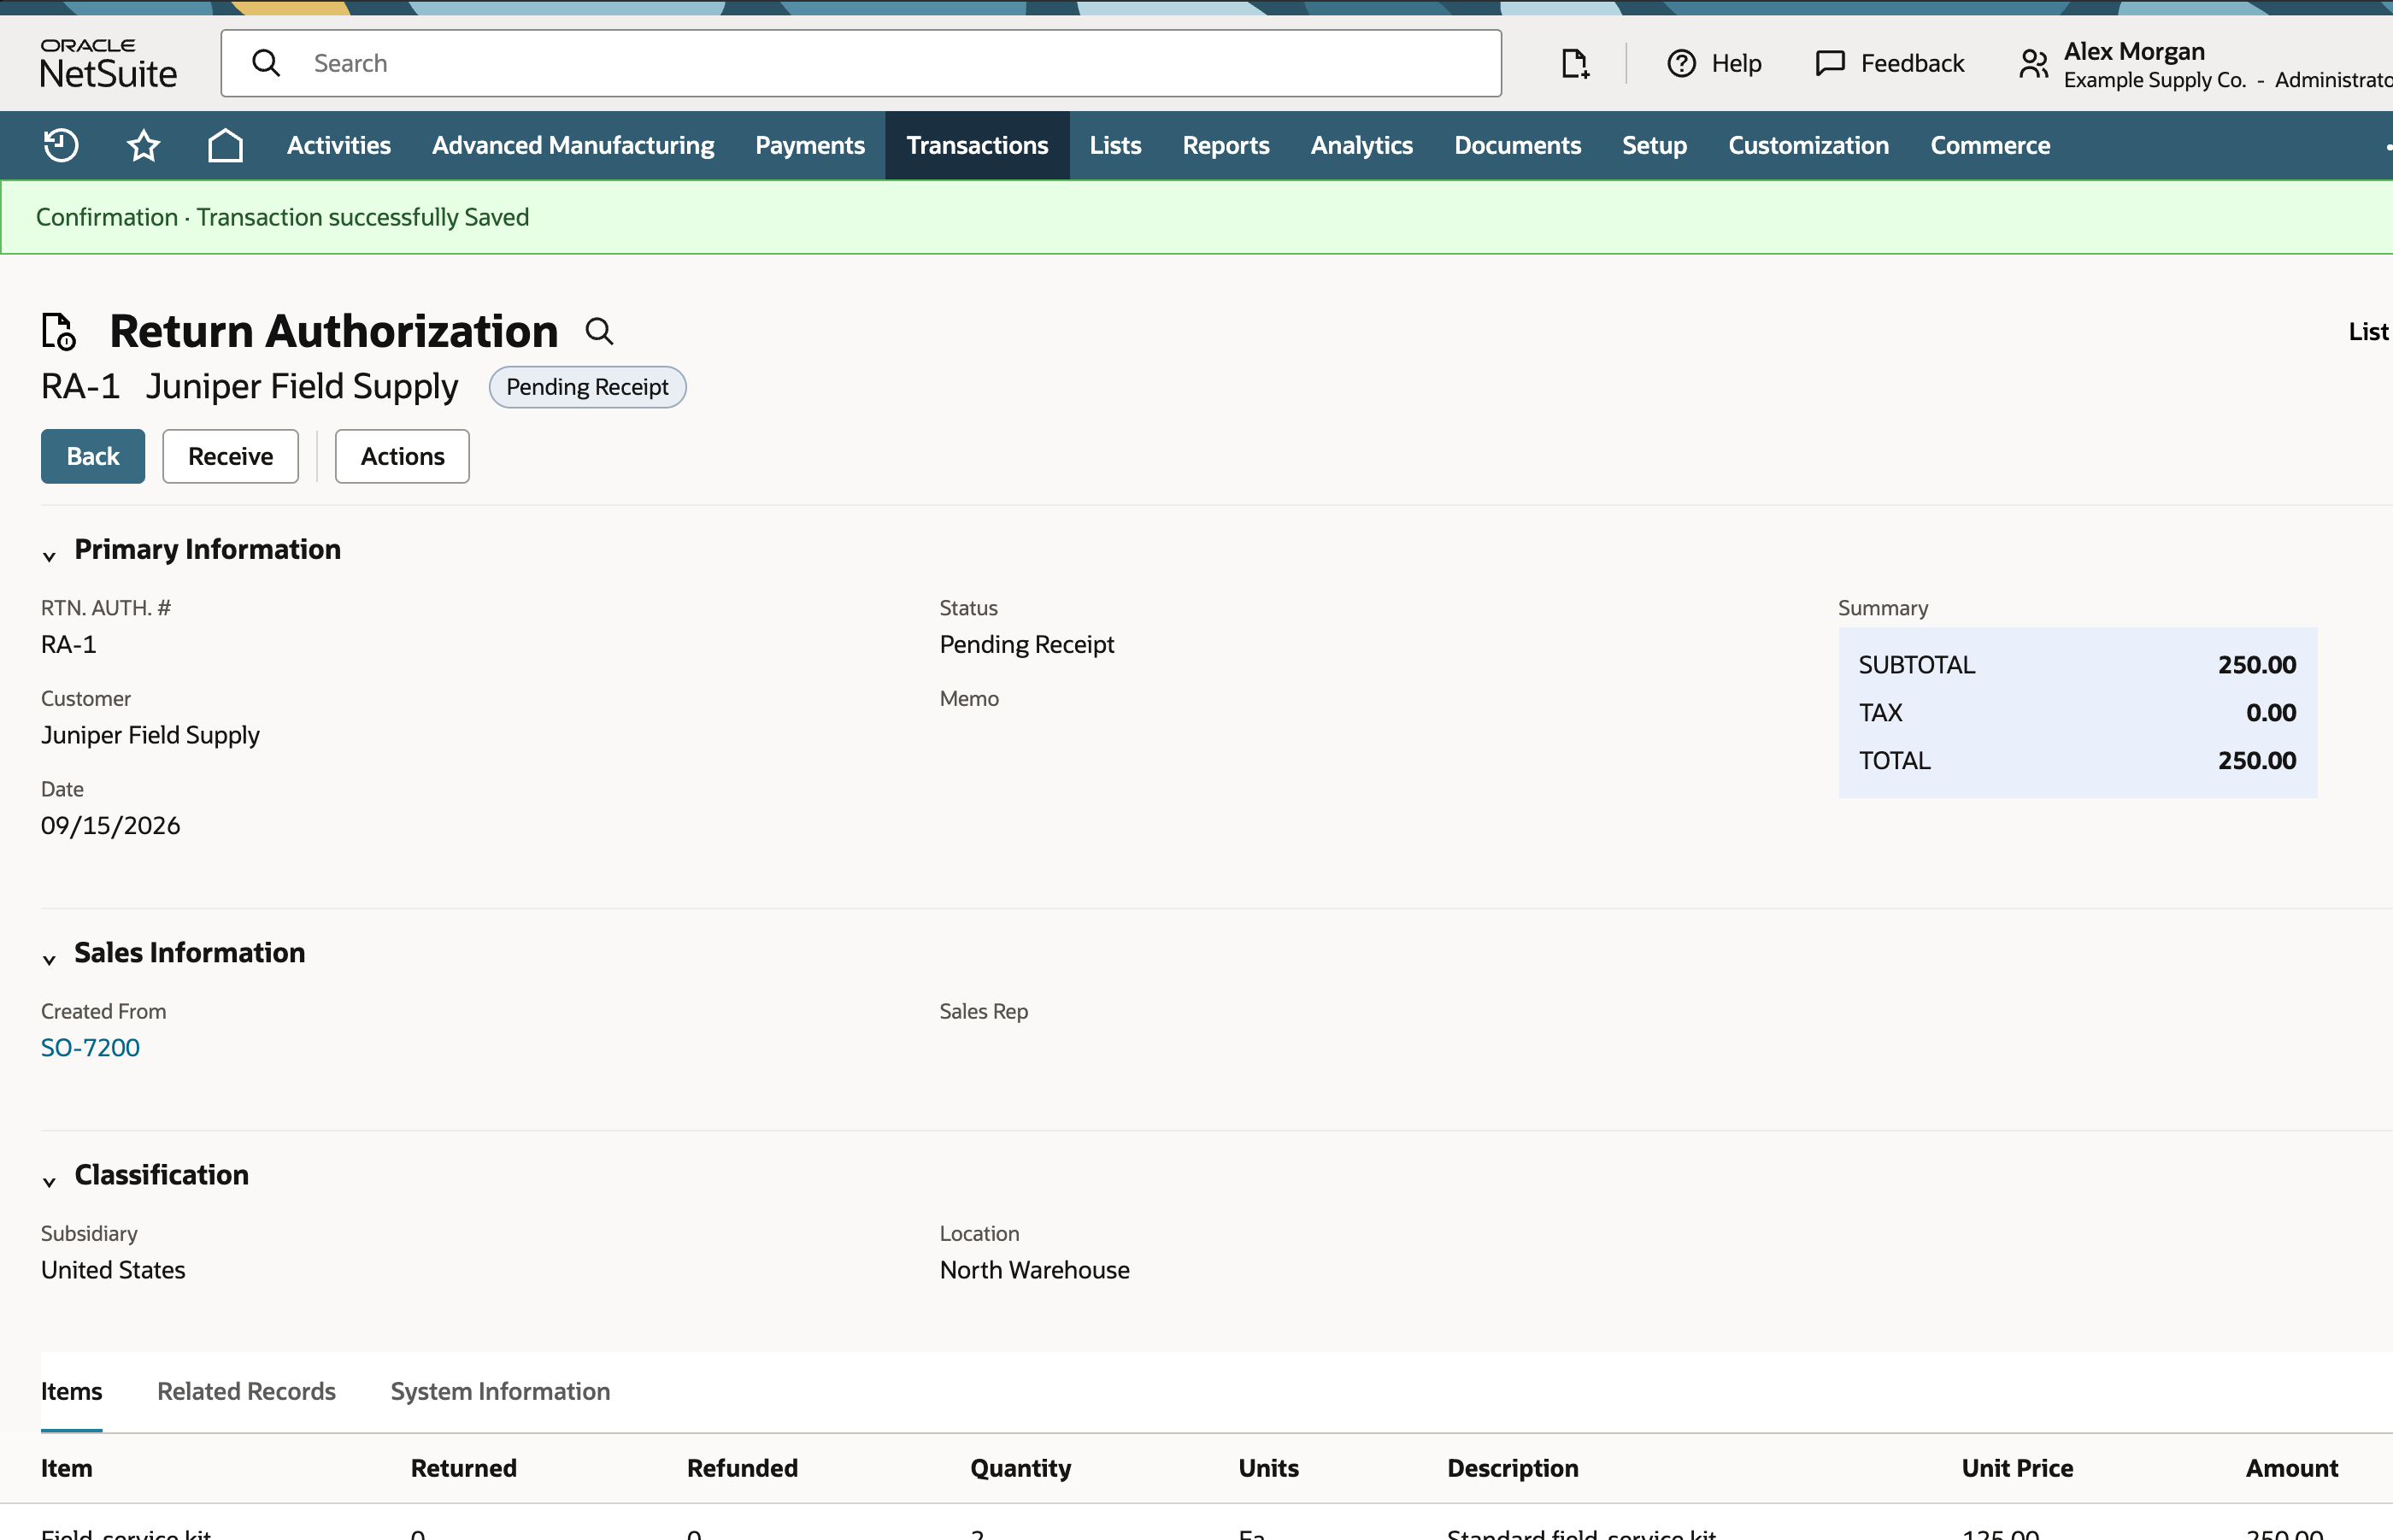Screen dimensions: 2393x1540
Task: Switch to the System Information tab
Action: click(500, 1391)
